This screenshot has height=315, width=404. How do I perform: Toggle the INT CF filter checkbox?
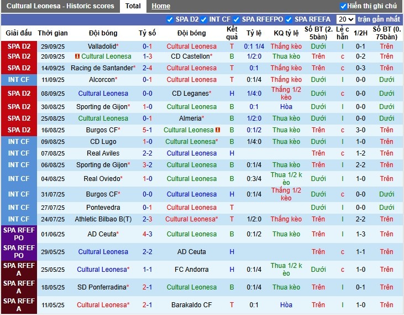[x=204, y=19]
